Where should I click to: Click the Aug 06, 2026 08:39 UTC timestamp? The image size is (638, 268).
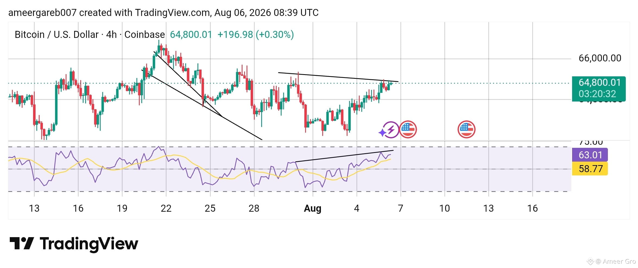click(x=266, y=13)
